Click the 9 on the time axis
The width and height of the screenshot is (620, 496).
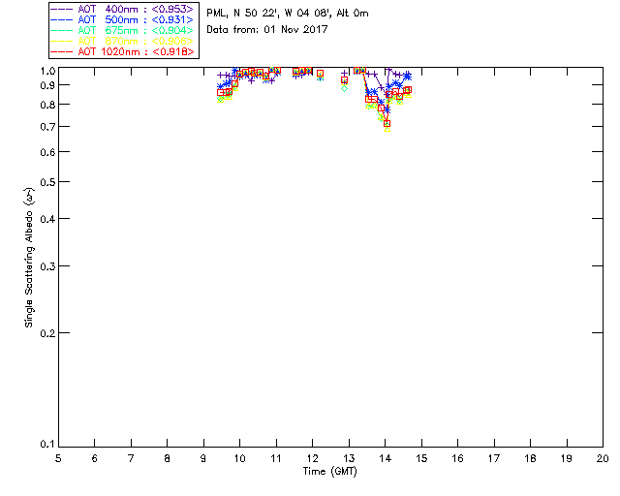203,458
